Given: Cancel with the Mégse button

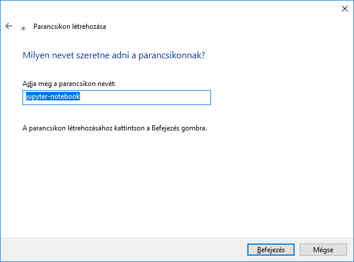Looking at the screenshot, I should (322, 249).
